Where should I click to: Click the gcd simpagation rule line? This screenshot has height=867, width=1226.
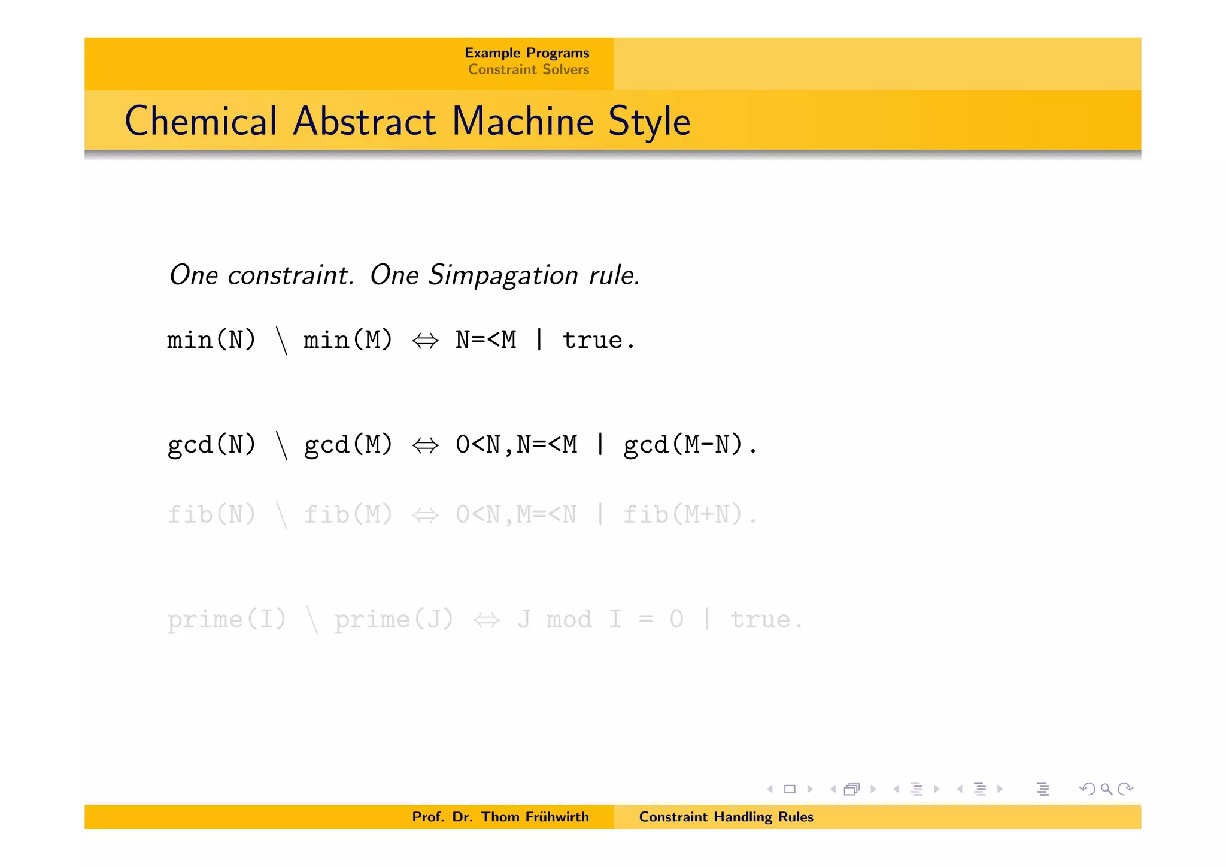462,445
